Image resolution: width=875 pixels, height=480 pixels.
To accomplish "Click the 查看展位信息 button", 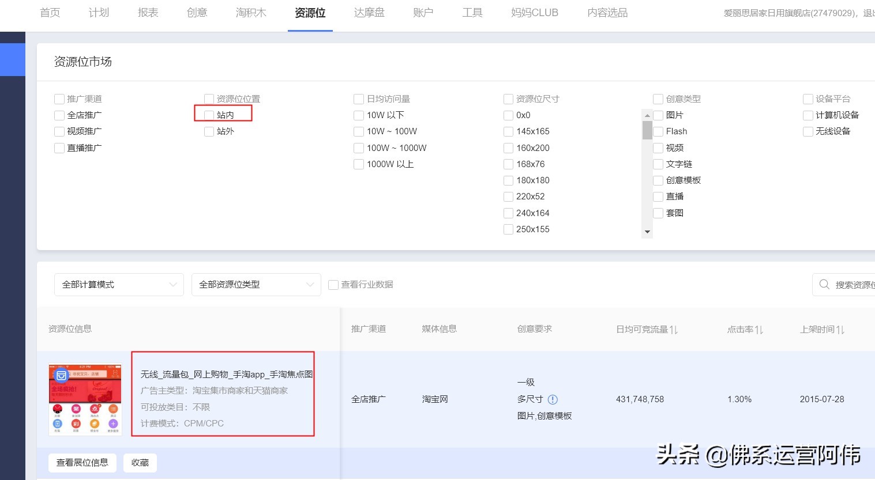I will (82, 462).
